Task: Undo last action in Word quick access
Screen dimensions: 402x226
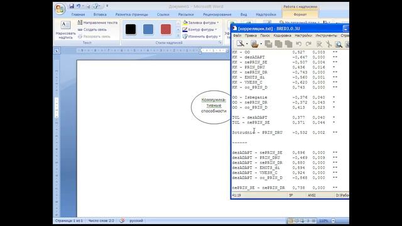Action: (x=79, y=6)
